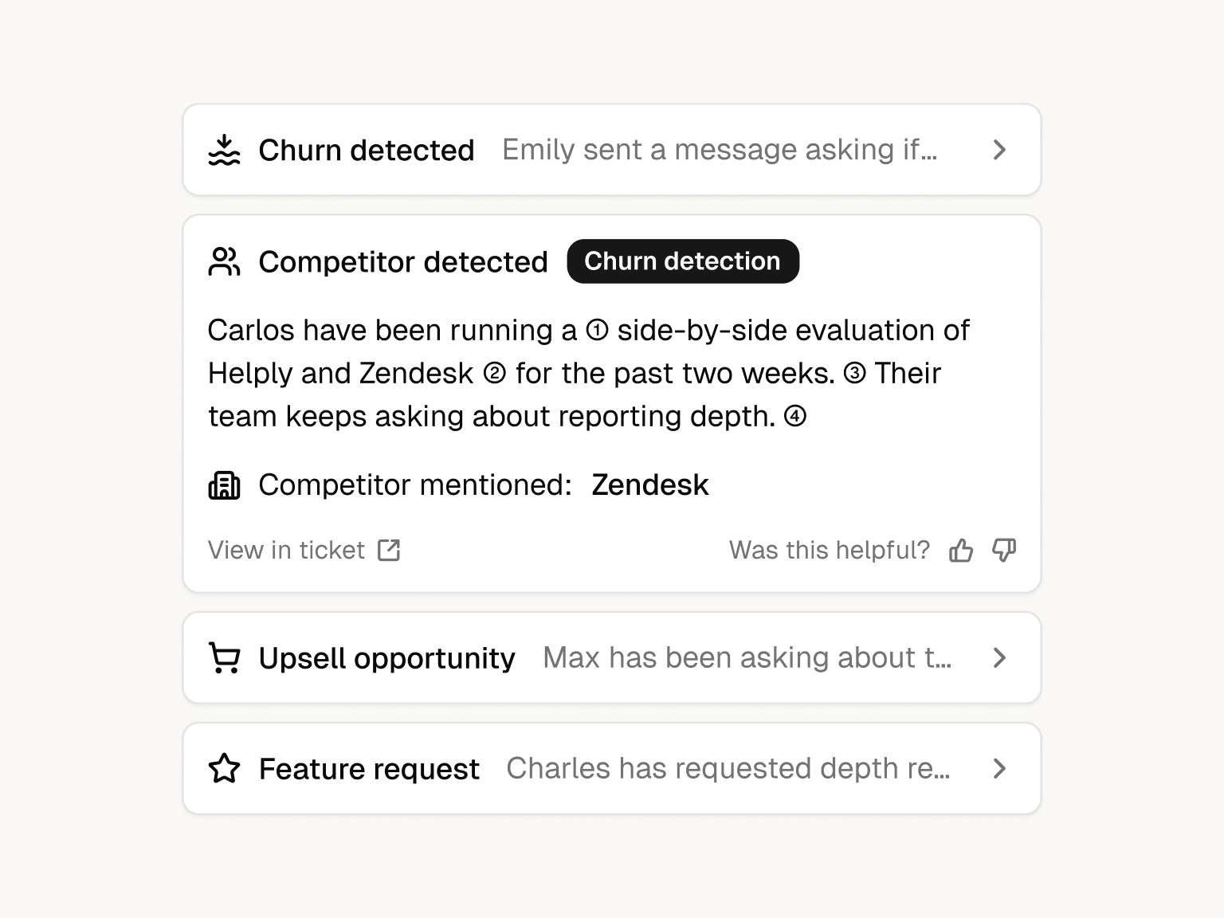Open citation marker 1 in summary

(597, 330)
